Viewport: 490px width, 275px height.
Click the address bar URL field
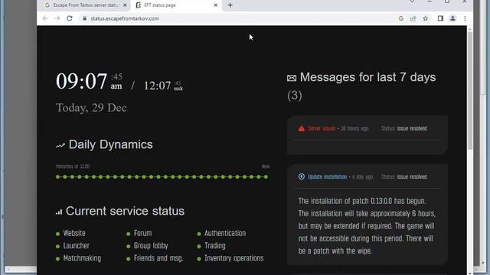(x=237, y=18)
